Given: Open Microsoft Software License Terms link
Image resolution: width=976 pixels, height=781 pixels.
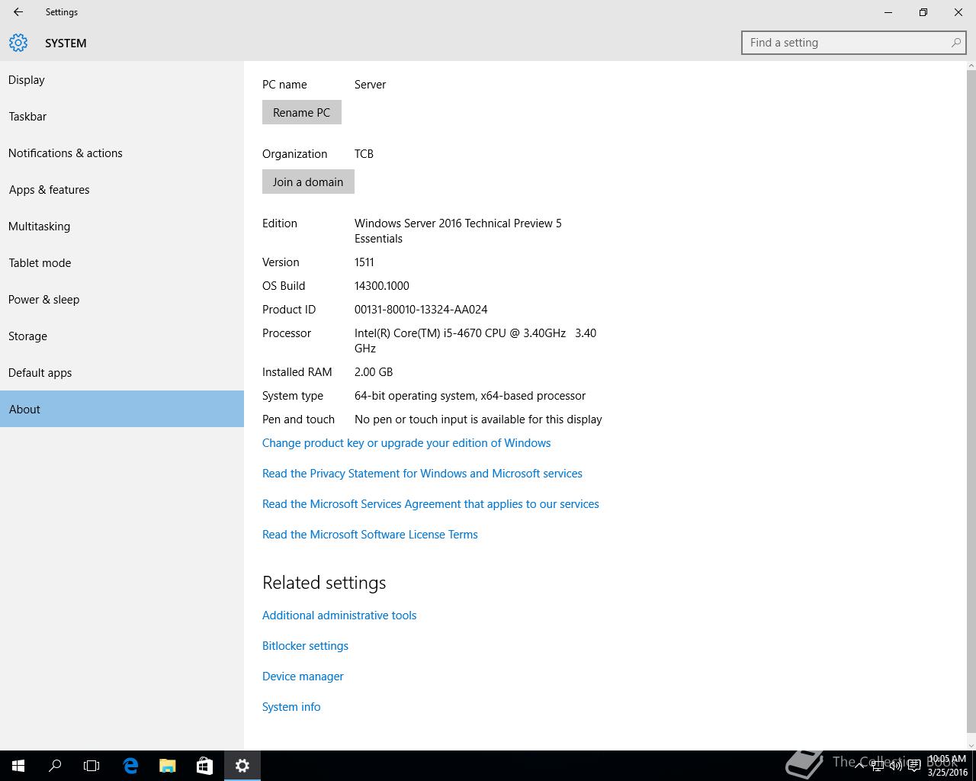Looking at the screenshot, I should [x=370, y=535].
